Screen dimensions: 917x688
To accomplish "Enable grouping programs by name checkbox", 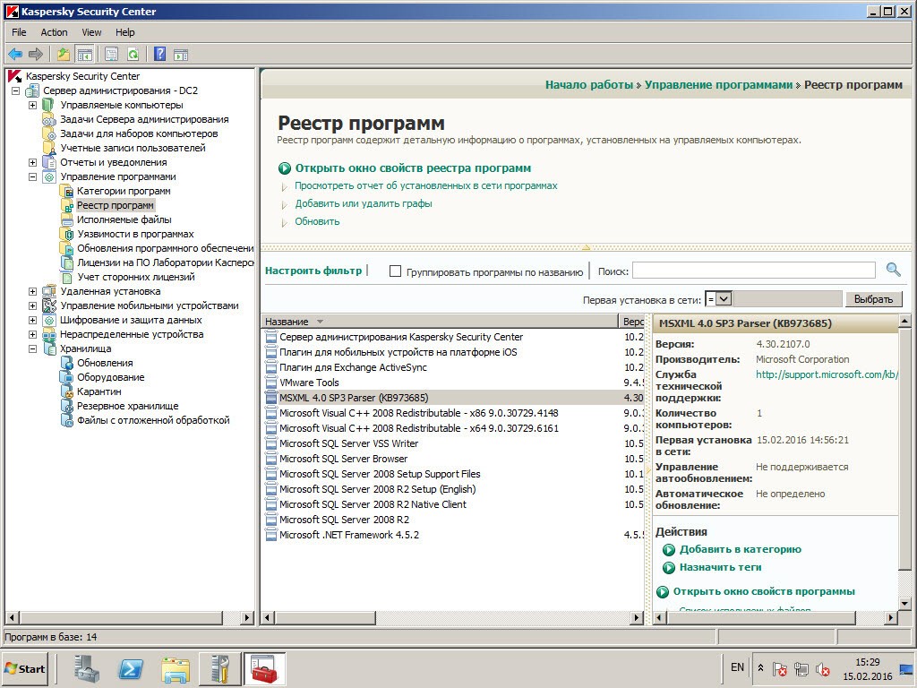I will click(395, 271).
